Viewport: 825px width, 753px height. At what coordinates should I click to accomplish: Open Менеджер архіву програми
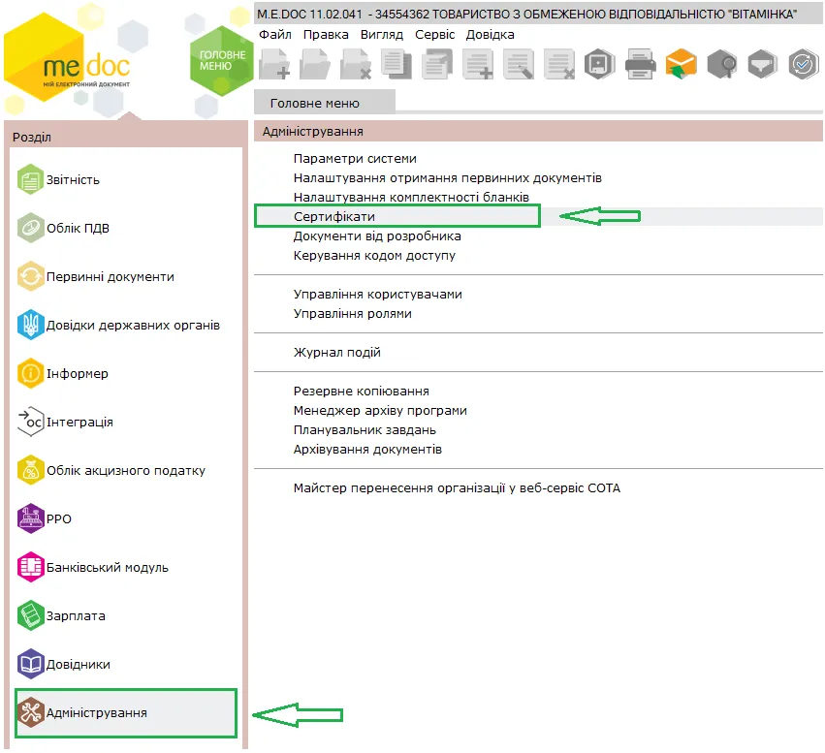[x=380, y=411]
